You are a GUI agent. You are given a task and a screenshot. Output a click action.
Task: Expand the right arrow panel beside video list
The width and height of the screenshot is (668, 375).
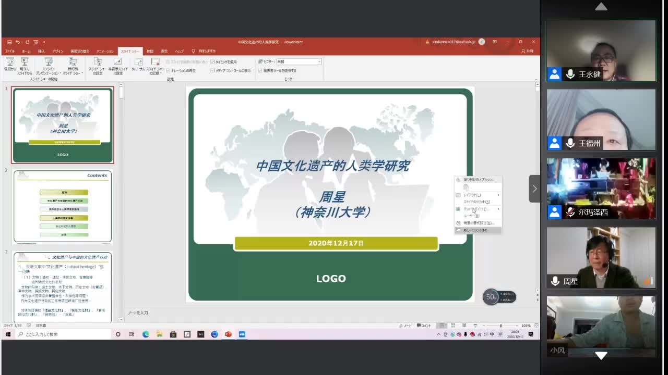point(534,189)
